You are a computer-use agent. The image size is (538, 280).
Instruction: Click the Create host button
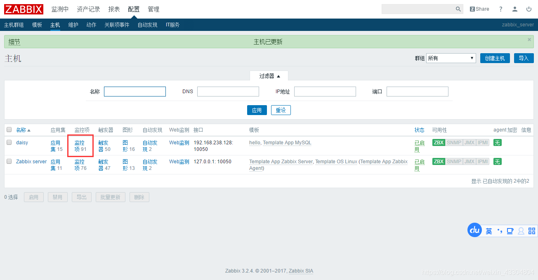pyautogui.click(x=495, y=58)
